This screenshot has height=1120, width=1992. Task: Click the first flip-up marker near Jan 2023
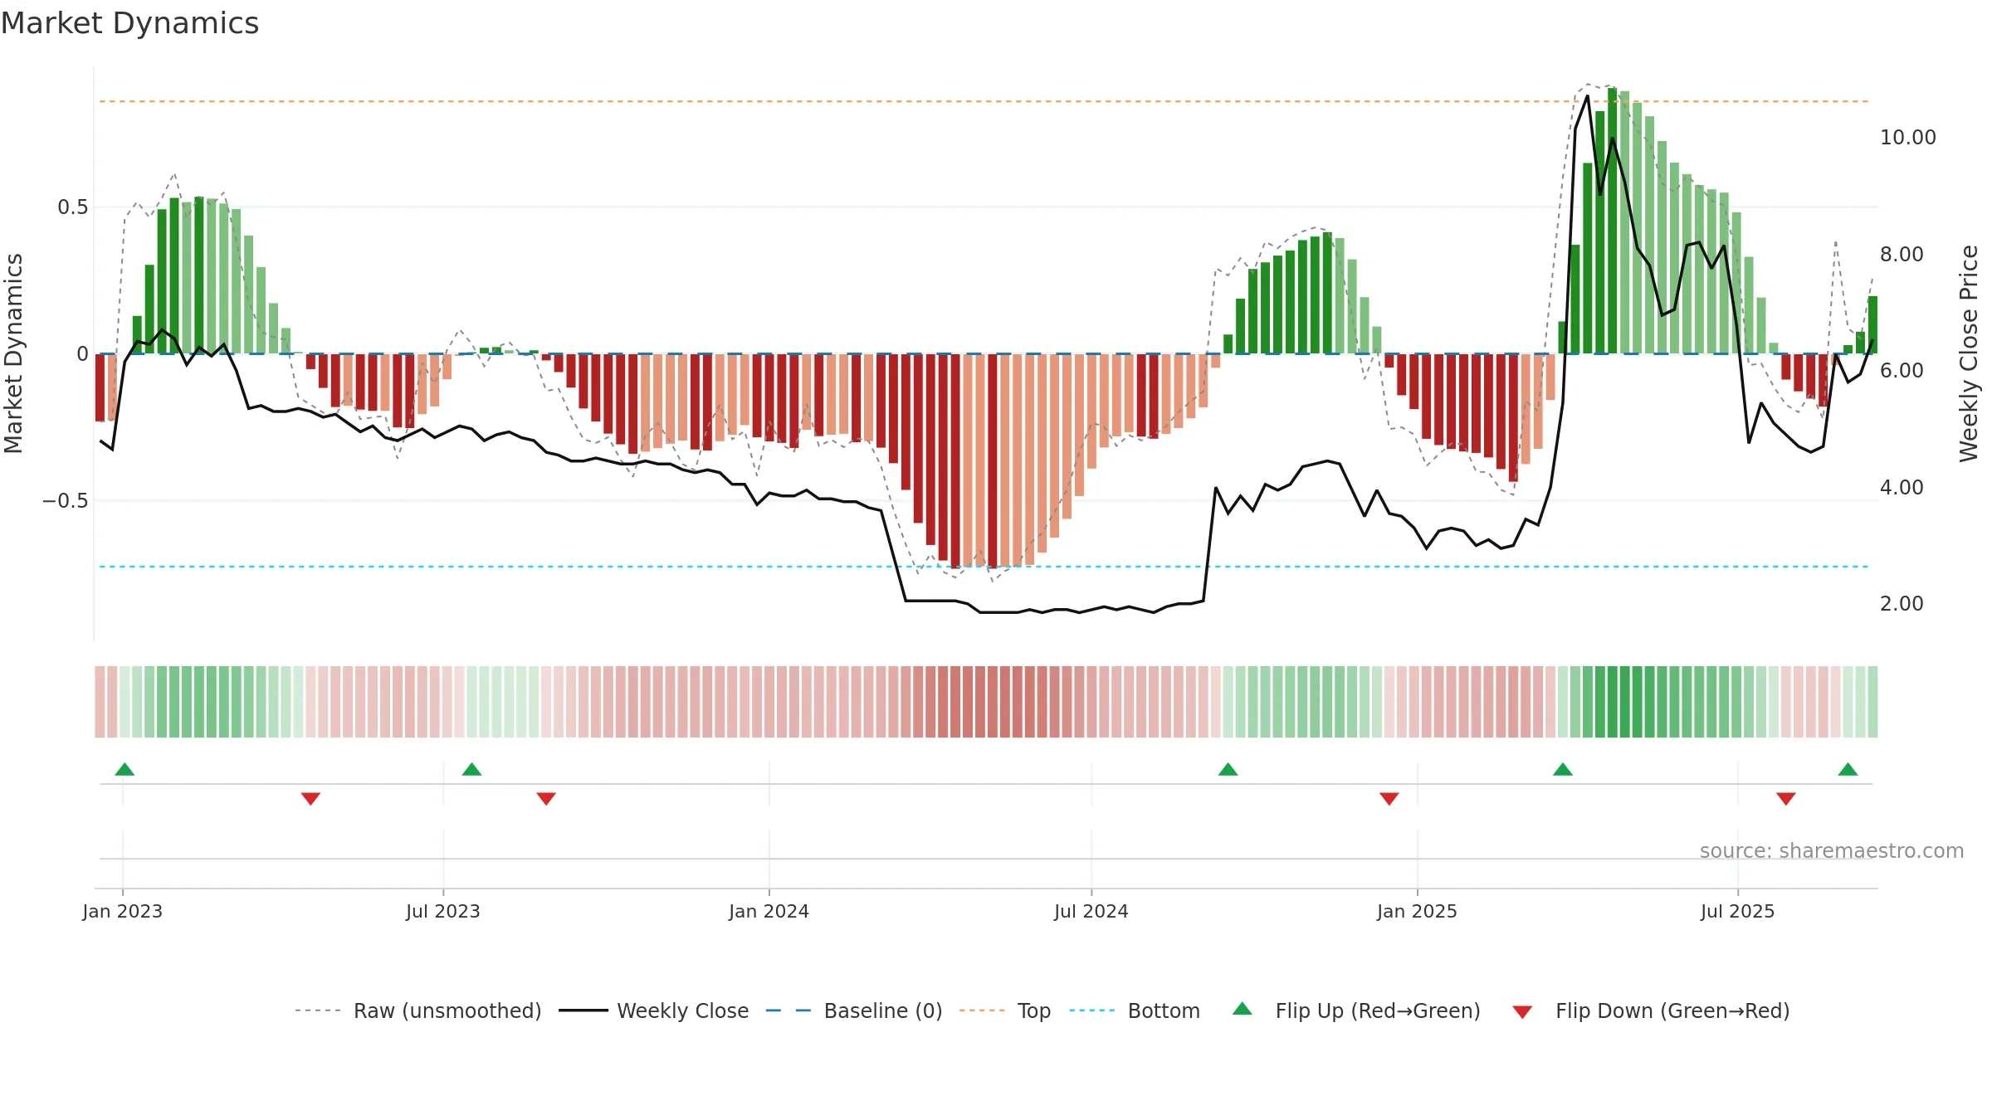[124, 769]
